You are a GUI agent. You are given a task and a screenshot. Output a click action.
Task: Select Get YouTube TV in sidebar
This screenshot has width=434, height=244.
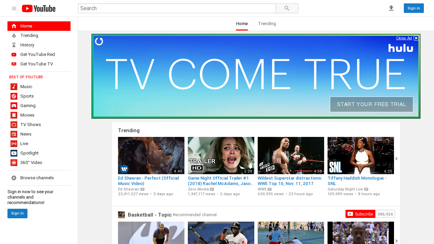coord(39,64)
